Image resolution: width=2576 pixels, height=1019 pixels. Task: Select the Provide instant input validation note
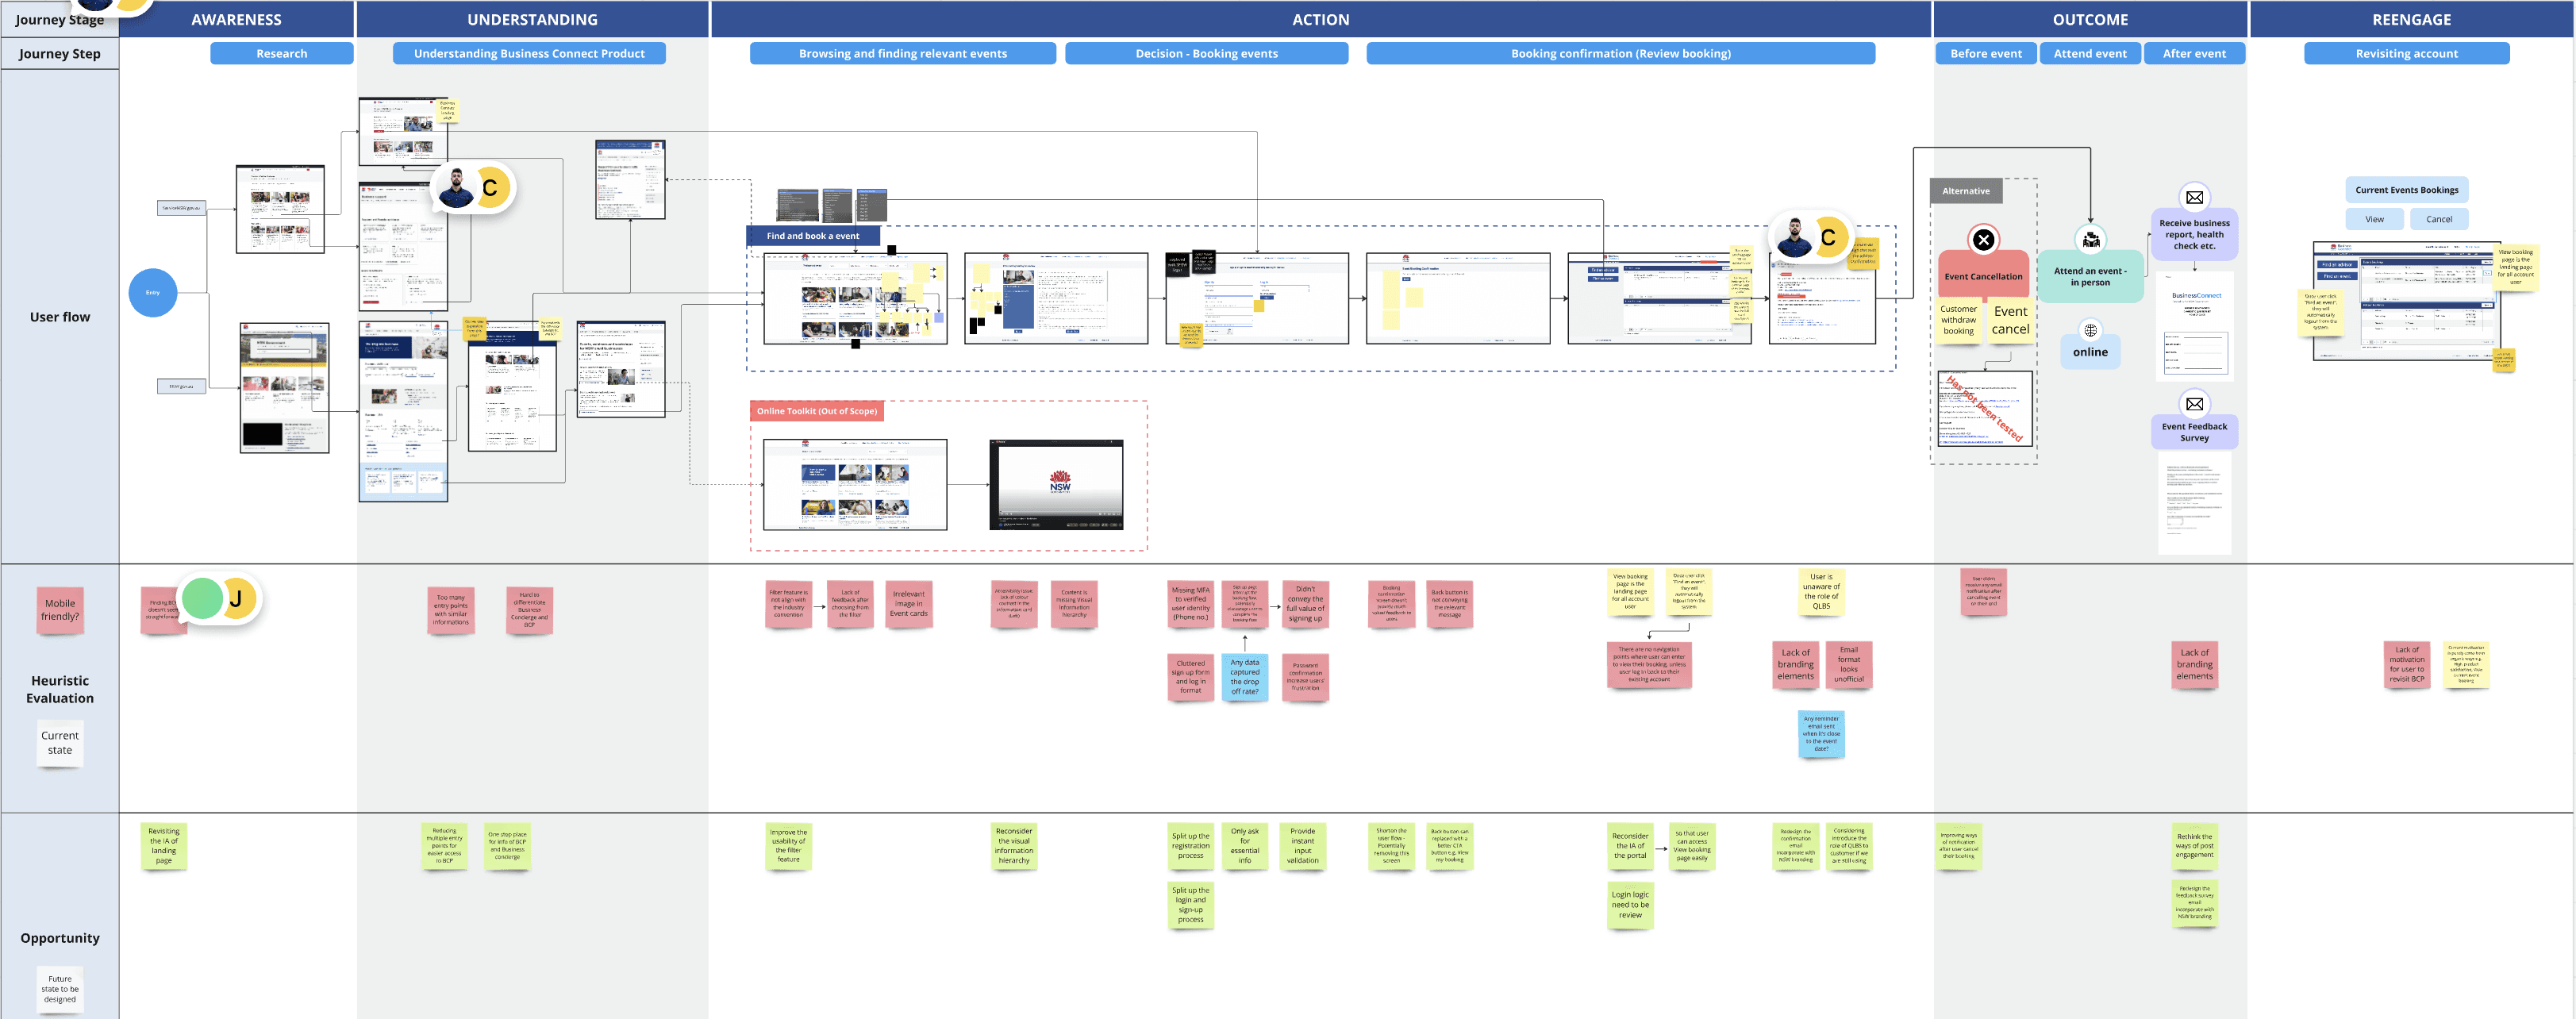[x=1303, y=845]
